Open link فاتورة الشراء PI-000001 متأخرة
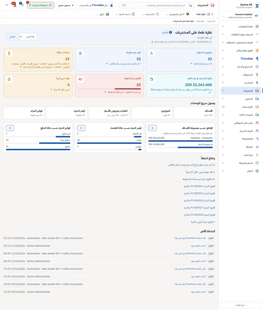Image resolution: width=263 pixels, height=310 pixels. [x=199, y=186]
